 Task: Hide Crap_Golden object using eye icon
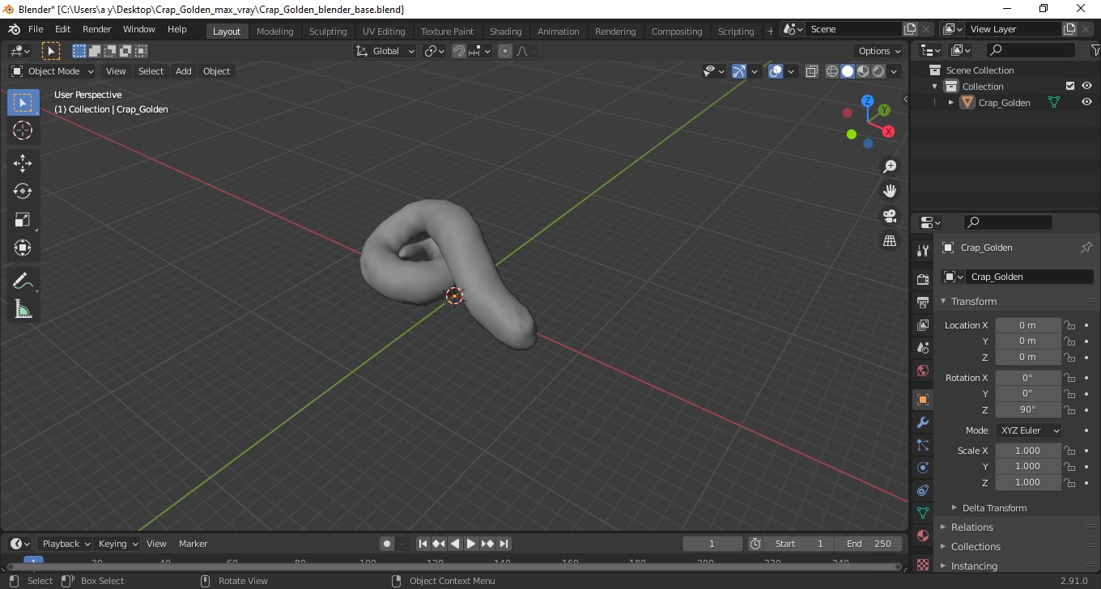click(1086, 102)
